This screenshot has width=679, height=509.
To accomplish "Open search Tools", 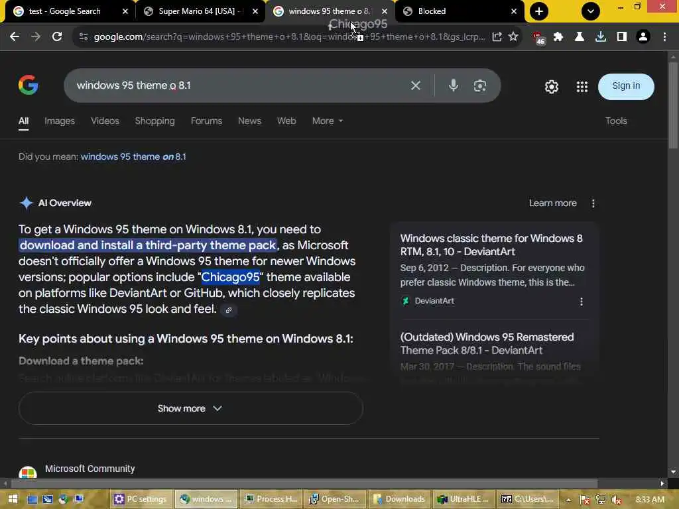I will point(616,121).
